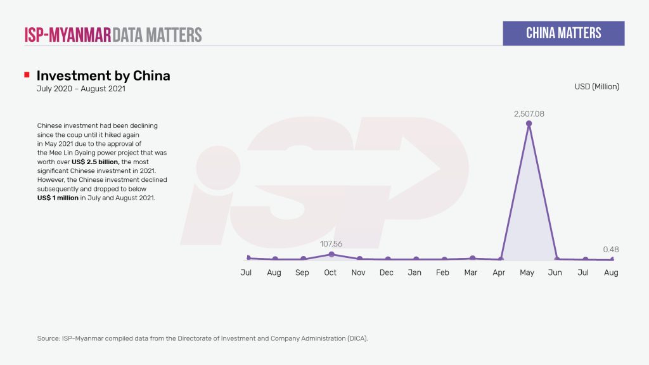Click the bold US$ 2.5 billion text

tap(95, 162)
